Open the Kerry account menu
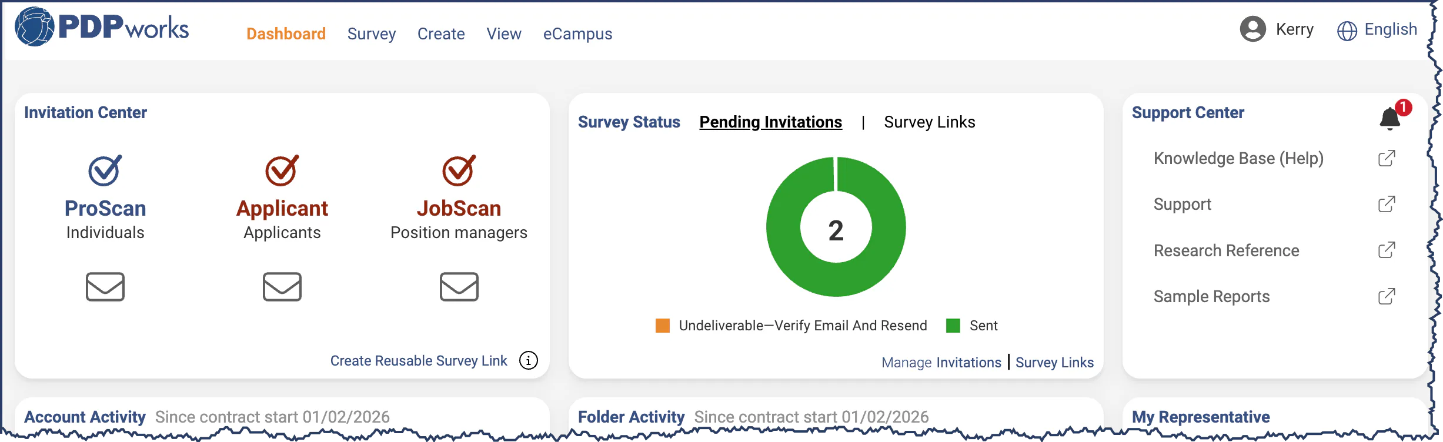 [1295, 29]
